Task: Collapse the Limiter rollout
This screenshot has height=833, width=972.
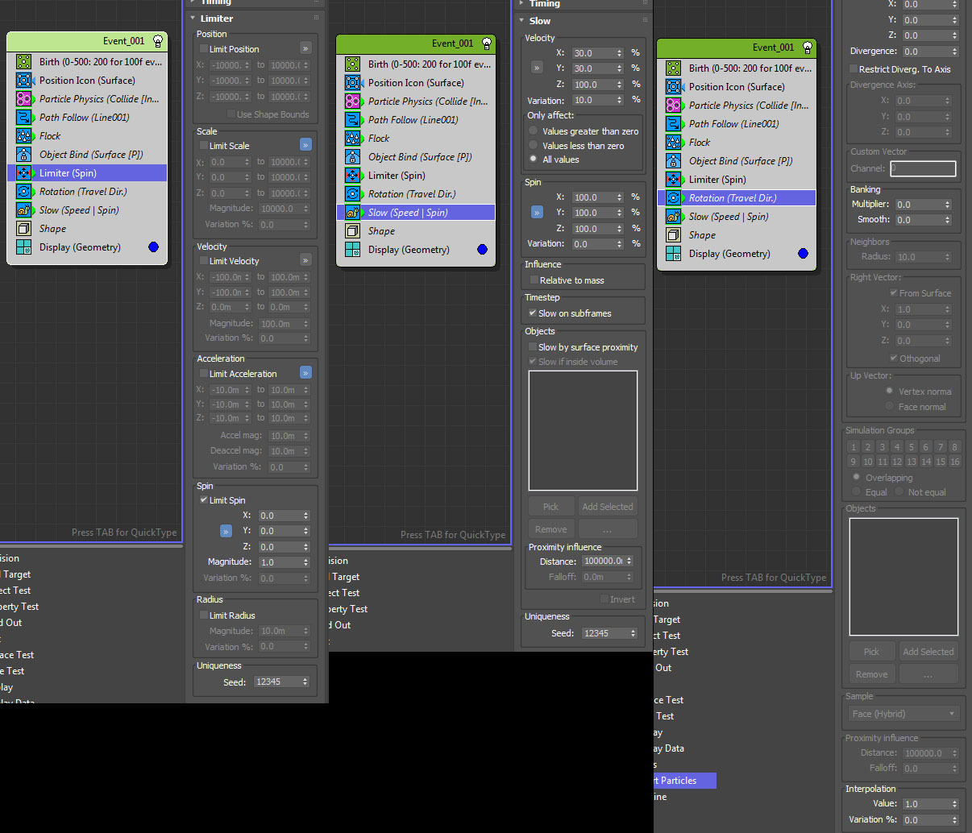Action: 216,19
